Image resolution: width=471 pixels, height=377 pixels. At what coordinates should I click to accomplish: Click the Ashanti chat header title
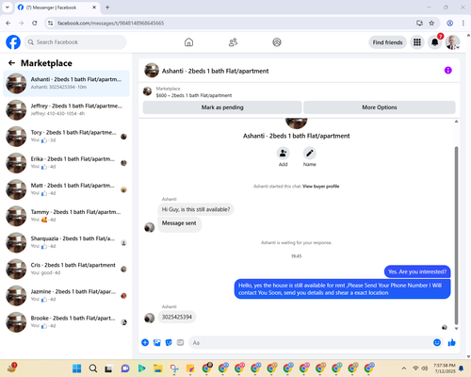point(215,71)
